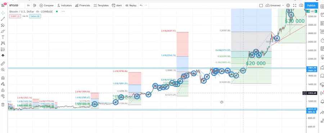324x133 pixels.
Task: Click the 2.618(18790.86) fib label
Action: tap(120, 71)
